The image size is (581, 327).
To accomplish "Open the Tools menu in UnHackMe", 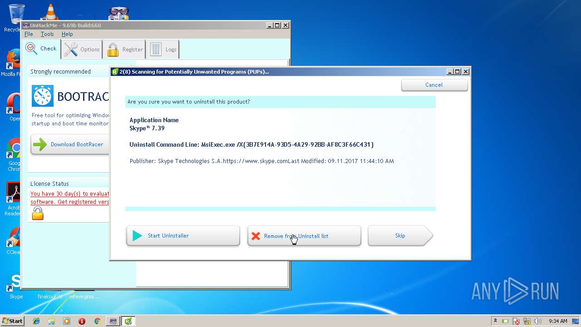I will [47, 34].
